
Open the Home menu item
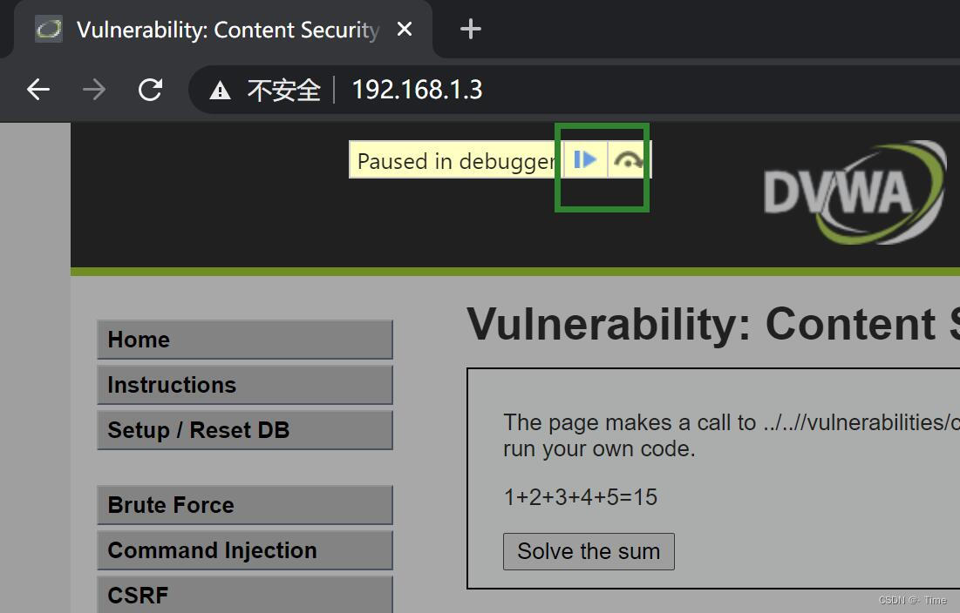tap(245, 340)
